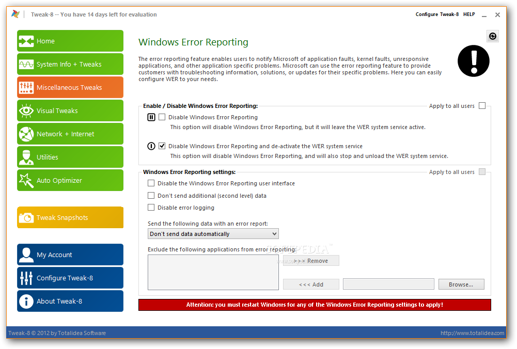Click the Windows Error Reporting heading
This screenshot has width=517, height=349.
(x=193, y=42)
